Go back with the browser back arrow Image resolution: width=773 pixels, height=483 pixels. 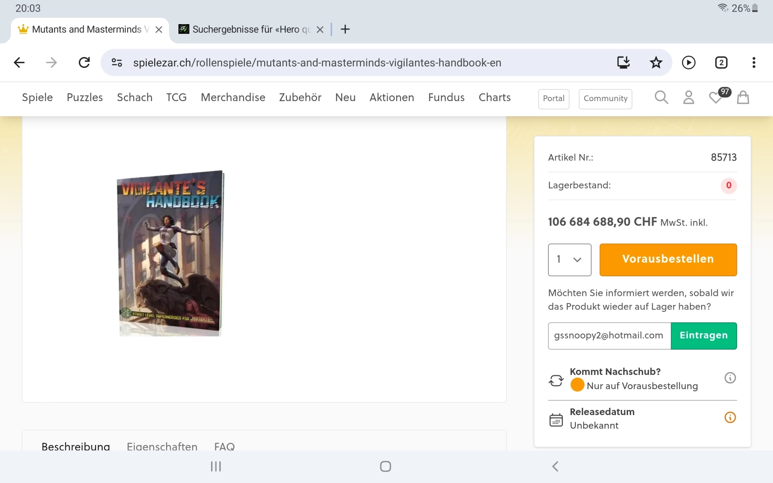point(19,63)
